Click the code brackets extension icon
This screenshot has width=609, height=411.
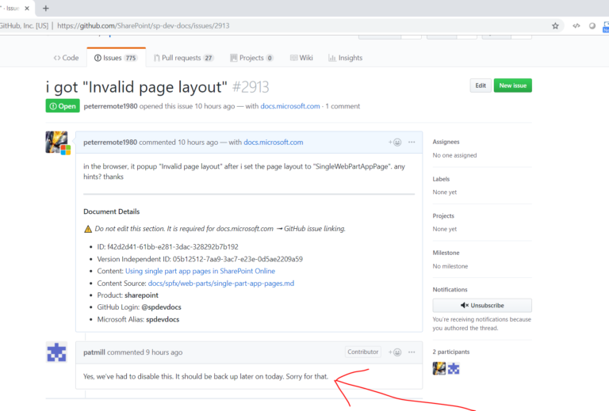click(x=576, y=26)
